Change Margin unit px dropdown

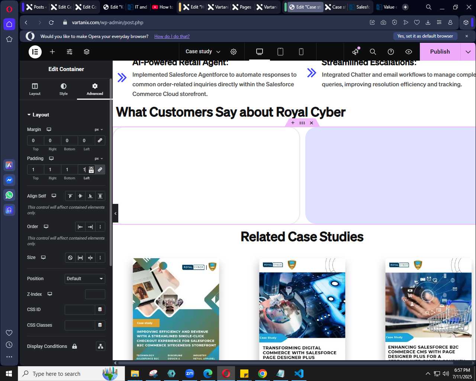99,129
